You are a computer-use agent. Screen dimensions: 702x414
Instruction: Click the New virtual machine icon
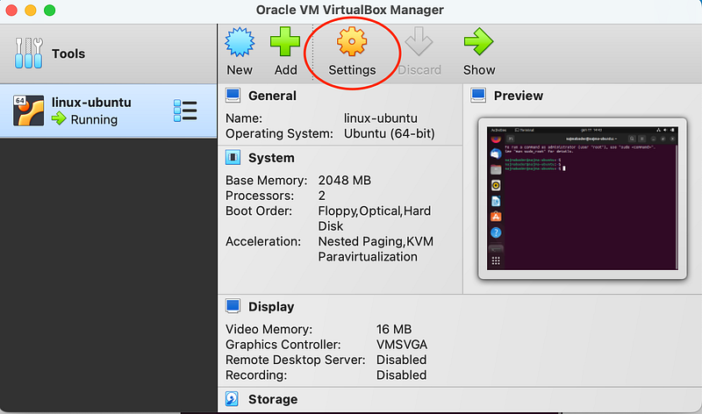[x=240, y=41]
